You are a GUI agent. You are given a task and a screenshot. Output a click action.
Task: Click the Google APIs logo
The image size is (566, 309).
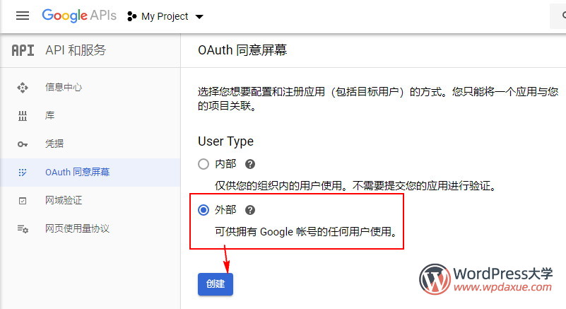[79, 16]
